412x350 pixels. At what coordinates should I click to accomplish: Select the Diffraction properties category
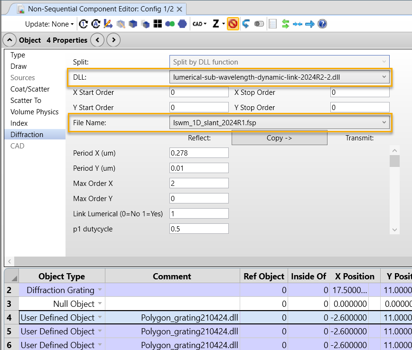(35, 134)
